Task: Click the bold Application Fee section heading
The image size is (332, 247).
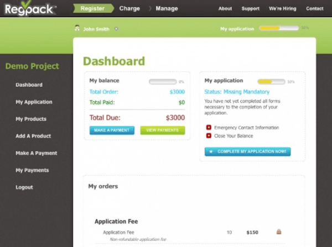Action: coord(116,222)
